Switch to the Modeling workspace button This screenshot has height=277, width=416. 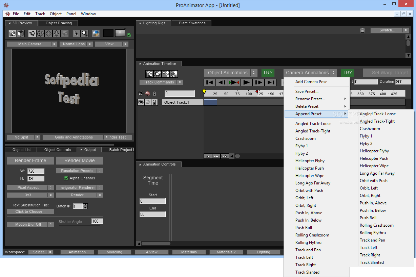(x=115, y=252)
